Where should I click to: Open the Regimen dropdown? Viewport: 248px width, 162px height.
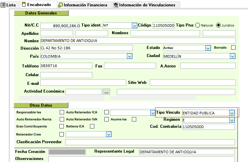232,120
